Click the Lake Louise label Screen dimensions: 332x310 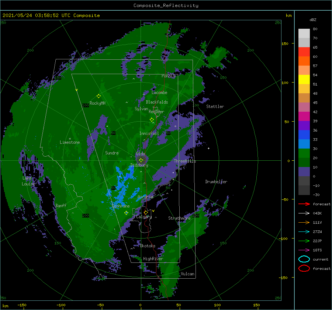tap(28, 181)
